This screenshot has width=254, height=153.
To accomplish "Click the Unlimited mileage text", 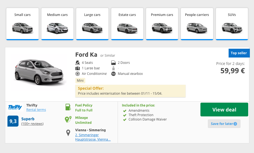I will click(x=83, y=123).
